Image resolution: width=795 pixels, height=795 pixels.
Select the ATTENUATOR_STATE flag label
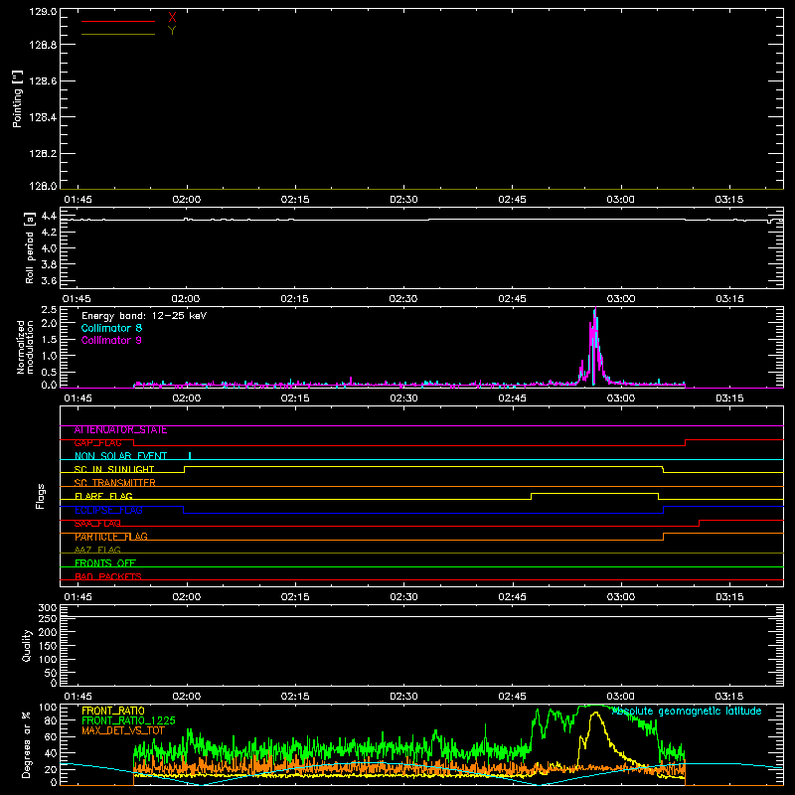pyautogui.click(x=120, y=430)
